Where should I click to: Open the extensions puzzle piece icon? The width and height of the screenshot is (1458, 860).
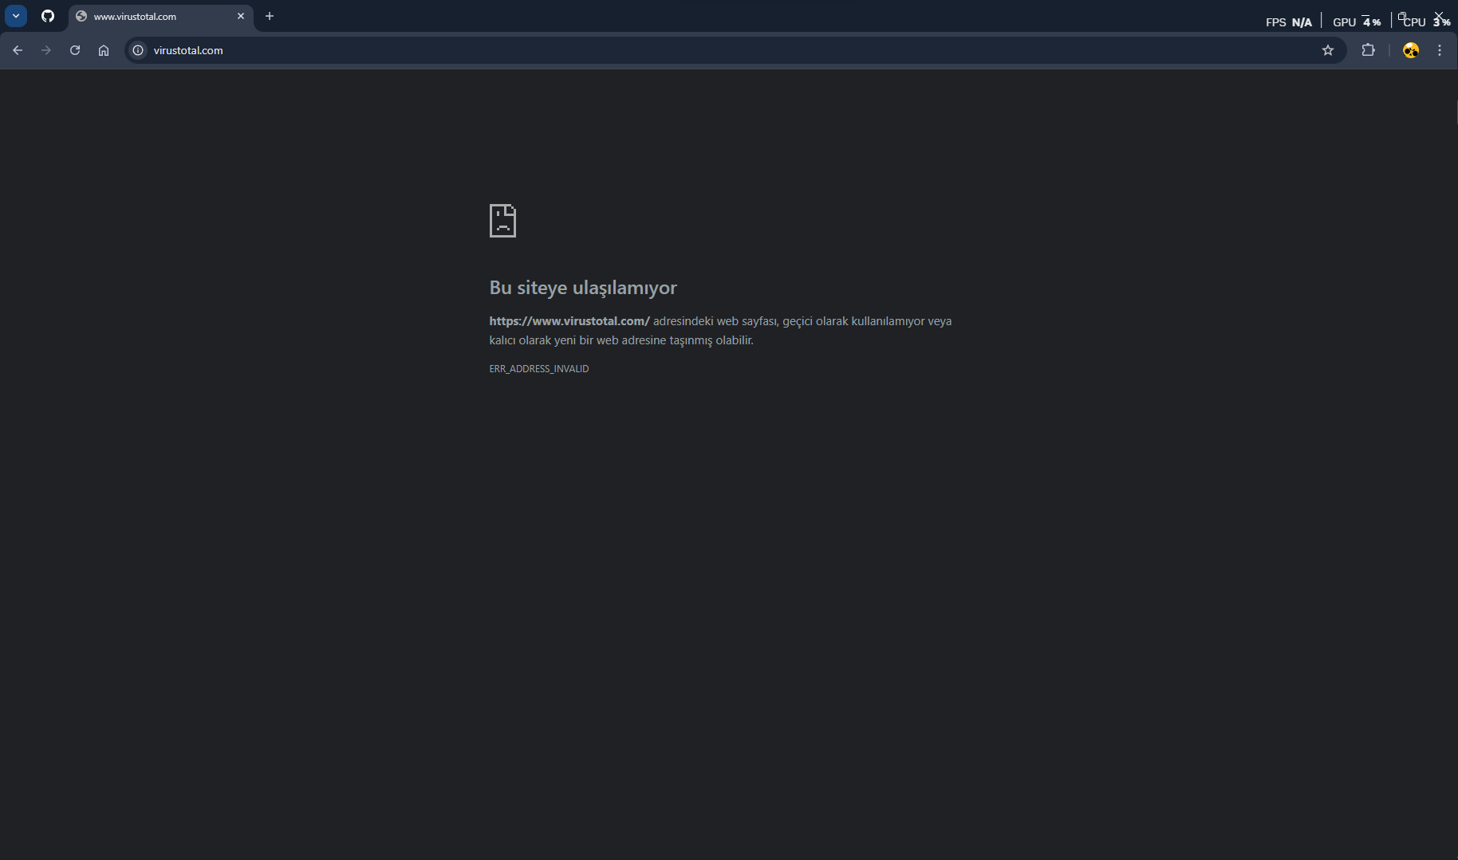pyautogui.click(x=1369, y=50)
